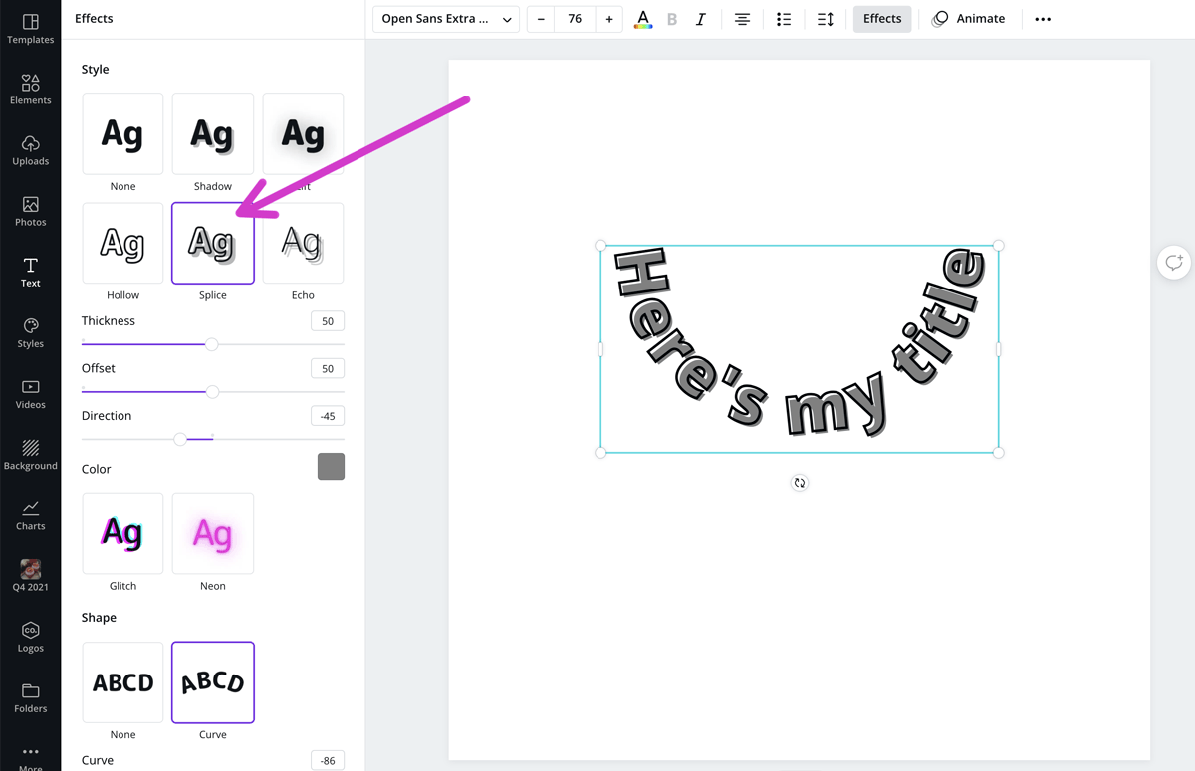Open the Folders sidebar tab
This screenshot has height=771, width=1195.
[x=30, y=698]
